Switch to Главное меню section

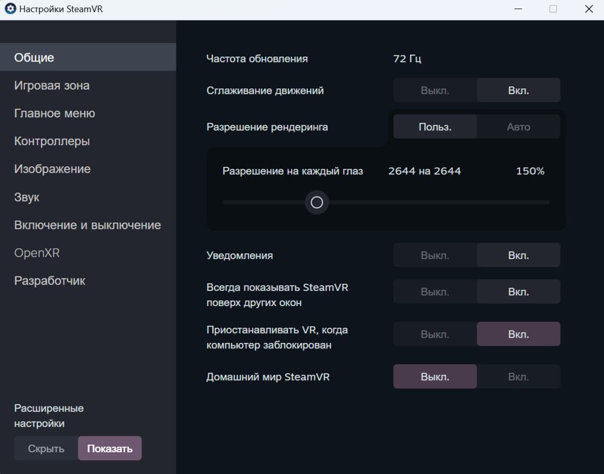[x=54, y=114]
